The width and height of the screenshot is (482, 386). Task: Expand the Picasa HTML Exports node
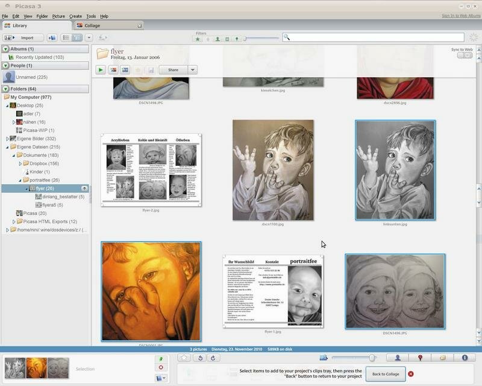point(14,221)
